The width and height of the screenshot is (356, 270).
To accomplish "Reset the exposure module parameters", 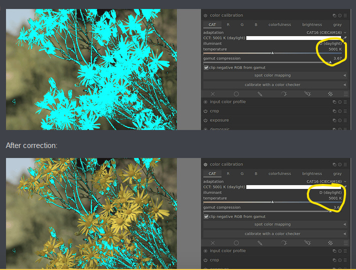I will [x=340, y=120].
